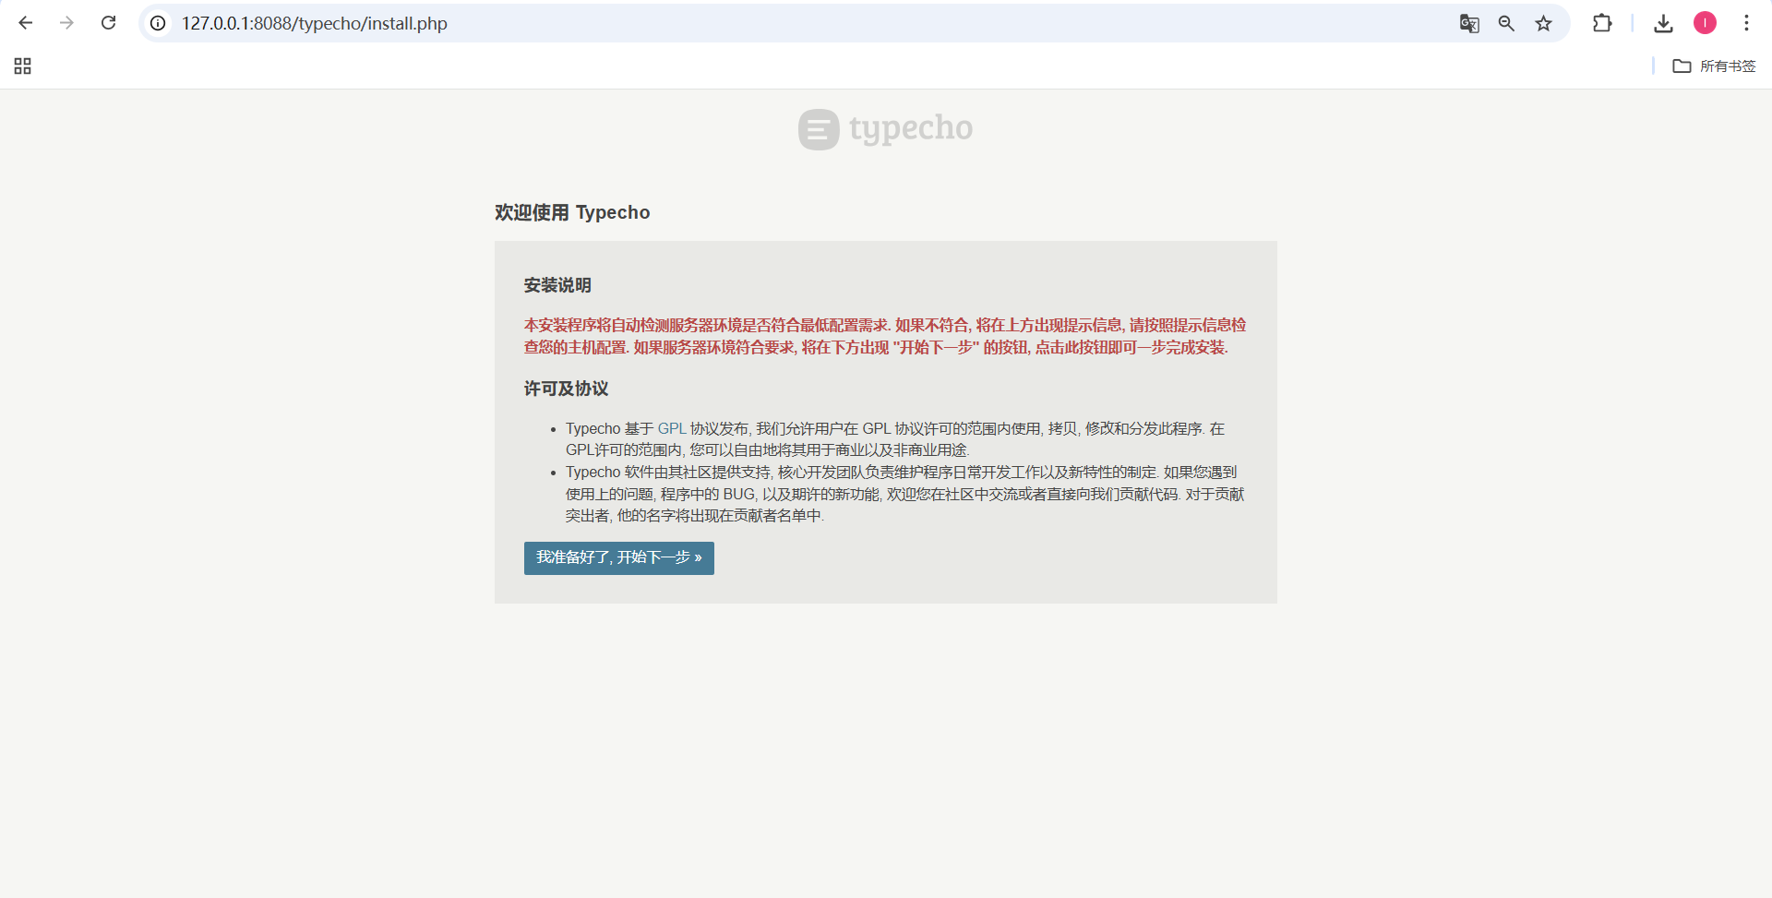1772x898 pixels.
Task: Click the browser forward arrow
Action: click(66, 23)
